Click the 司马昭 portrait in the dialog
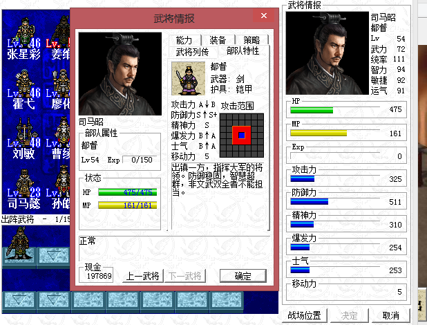This screenshot has width=427, height=325. tap(120, 73)
